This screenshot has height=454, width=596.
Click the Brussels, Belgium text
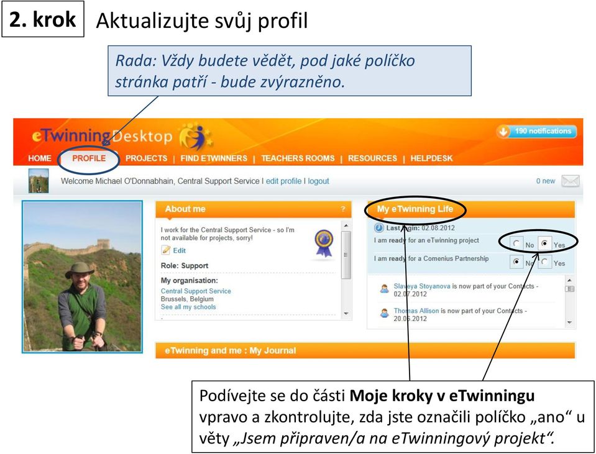coord(187,299)
